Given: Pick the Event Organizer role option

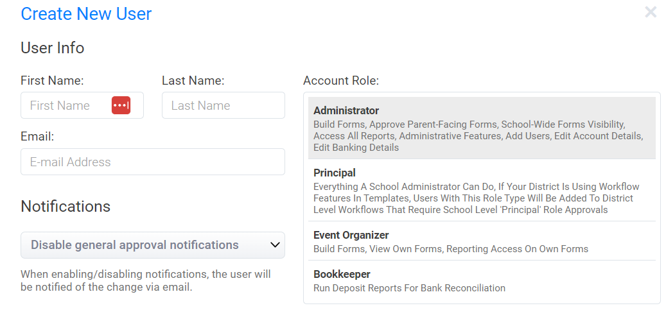Looking at the screenshot, I should point(482,241).
